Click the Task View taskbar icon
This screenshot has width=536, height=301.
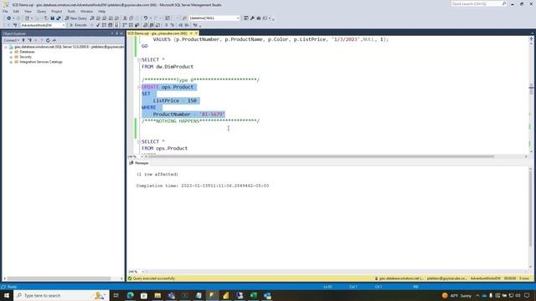click(x=116, y=295)
